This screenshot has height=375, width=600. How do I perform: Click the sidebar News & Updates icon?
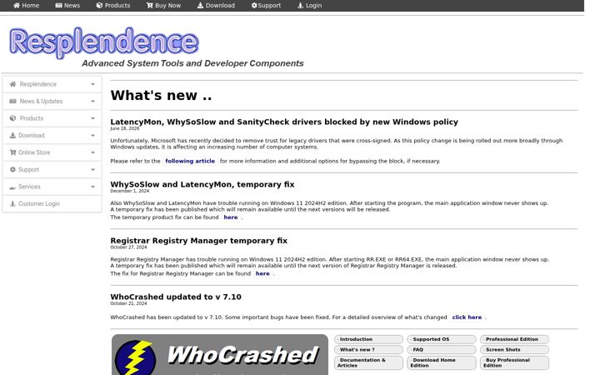[12, 101]
